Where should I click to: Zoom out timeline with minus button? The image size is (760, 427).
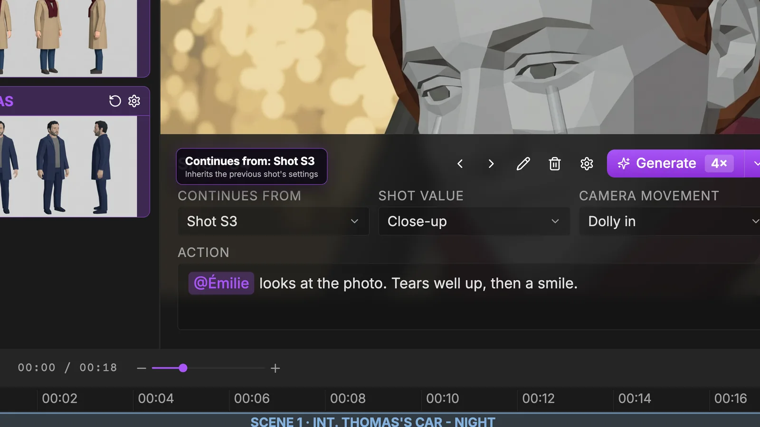[142, 368]
